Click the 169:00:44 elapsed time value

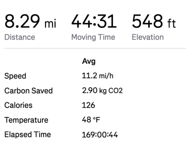pos(100,135)
